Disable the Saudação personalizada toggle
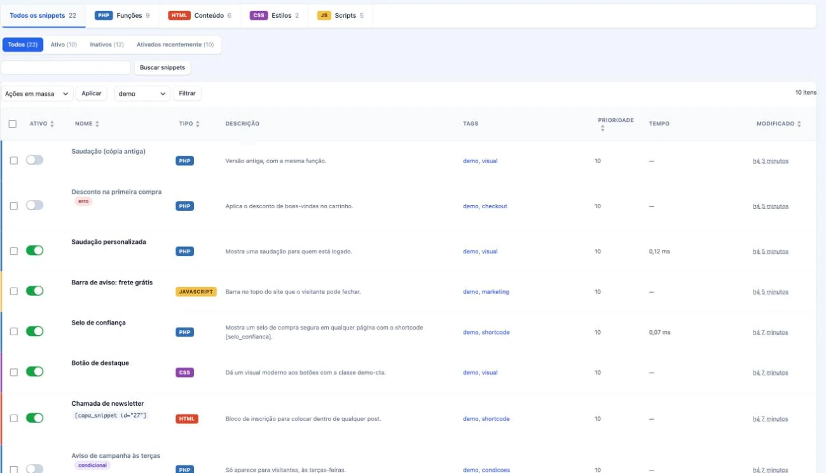Viewport: 826px width, 473px height. pos(34,251)
